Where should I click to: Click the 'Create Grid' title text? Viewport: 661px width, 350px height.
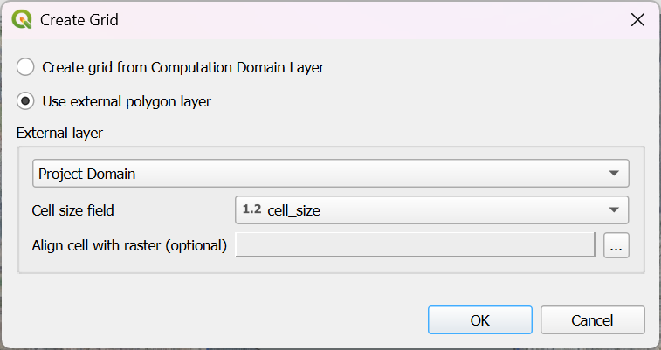point(79,20)
